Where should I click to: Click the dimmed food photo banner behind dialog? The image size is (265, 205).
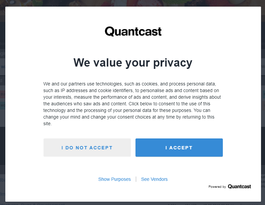132,3
